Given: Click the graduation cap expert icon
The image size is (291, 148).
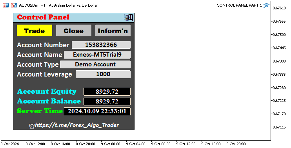Looking at the screenshot, I should click(266, 5).
